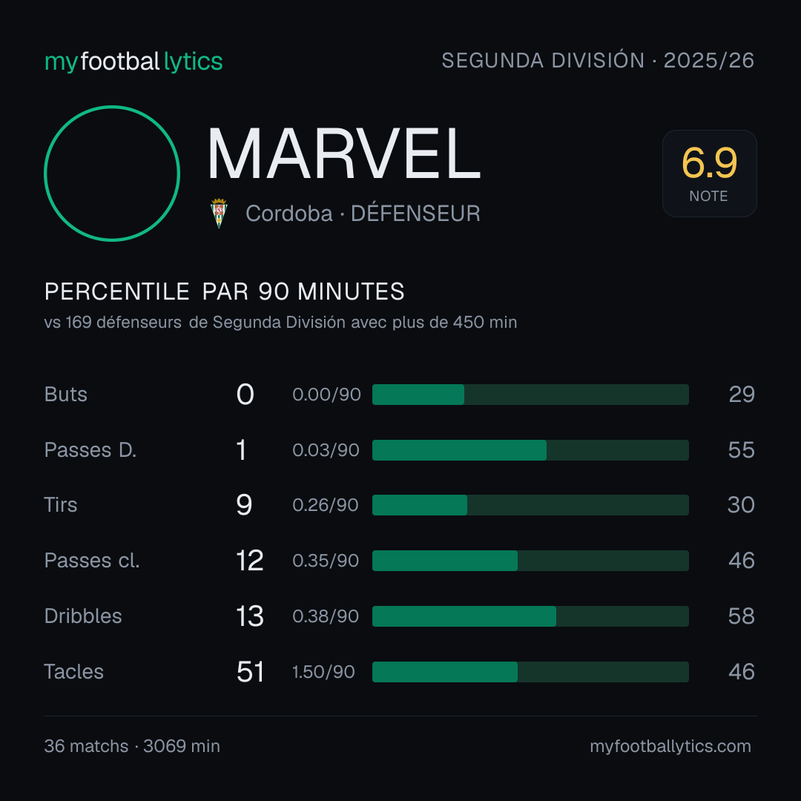
Task: Select the MARVEL player name heading
Action: (x=344, y=154)
